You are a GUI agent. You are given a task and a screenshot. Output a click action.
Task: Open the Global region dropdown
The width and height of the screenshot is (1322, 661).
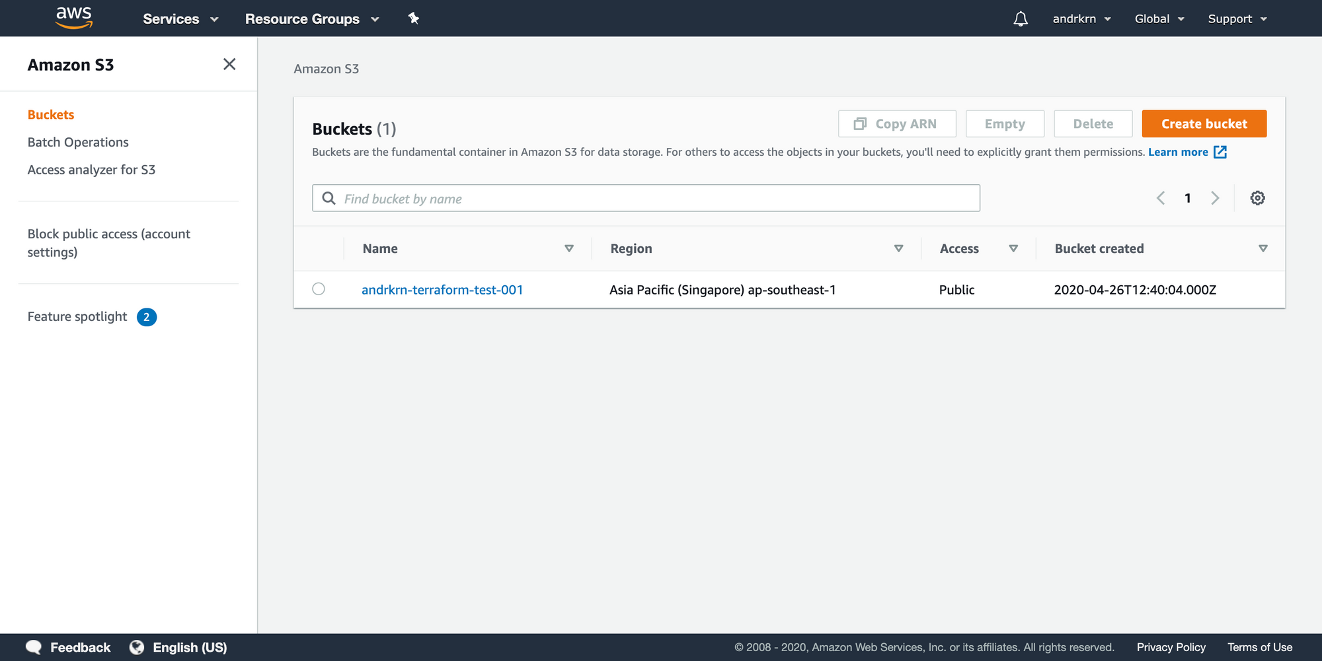click(1159, 19)
